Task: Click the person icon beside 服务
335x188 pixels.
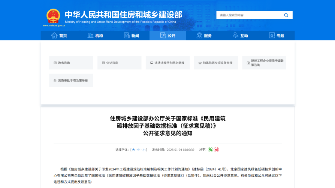Action: (x=199, y=36)
